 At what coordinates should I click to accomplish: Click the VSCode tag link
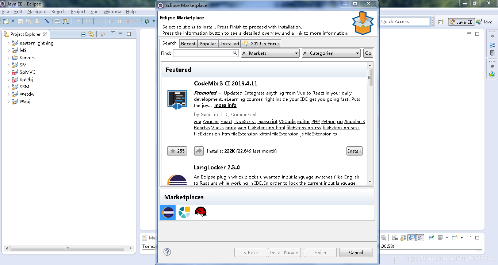click(287, 122)
